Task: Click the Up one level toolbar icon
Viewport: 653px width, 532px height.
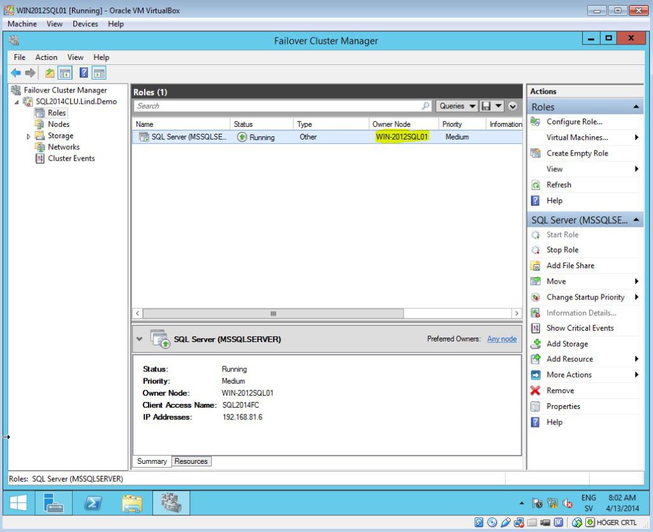Action: point(50,73)
